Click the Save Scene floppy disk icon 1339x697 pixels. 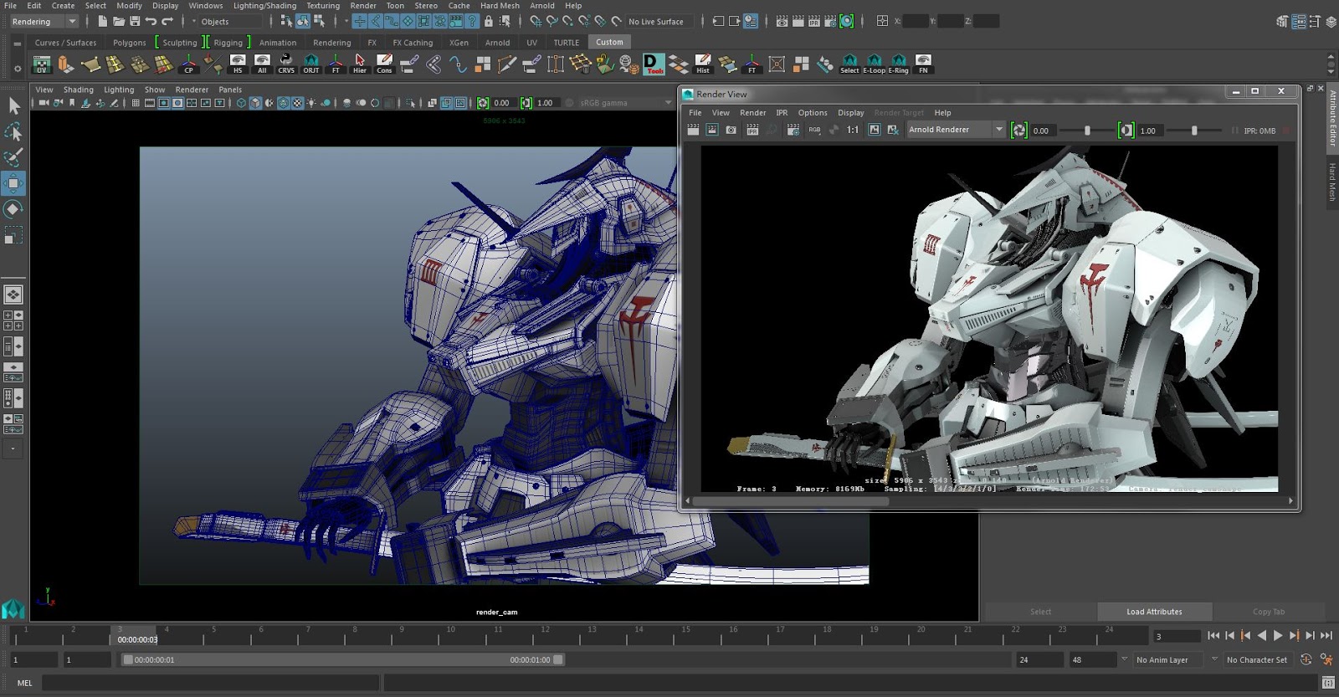(135, 22)
